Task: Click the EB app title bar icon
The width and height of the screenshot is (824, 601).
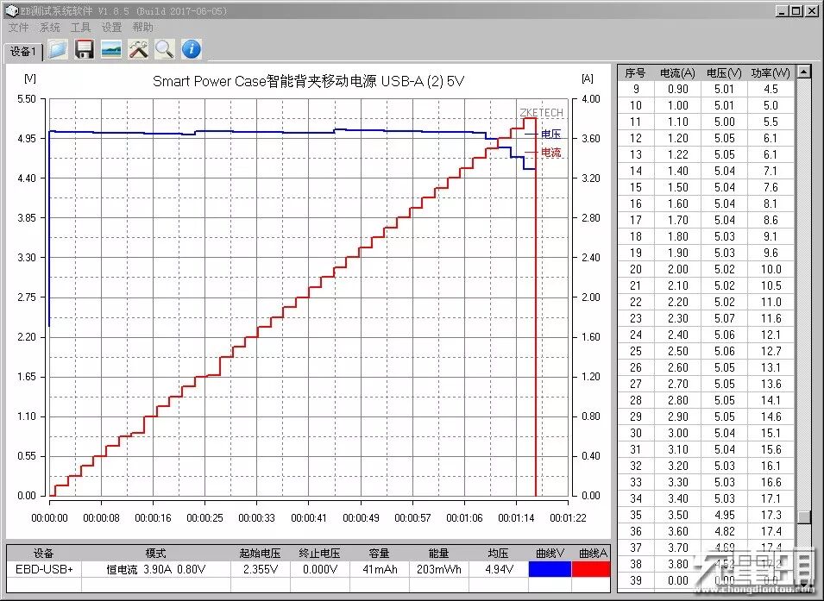Action: [10, 10]
